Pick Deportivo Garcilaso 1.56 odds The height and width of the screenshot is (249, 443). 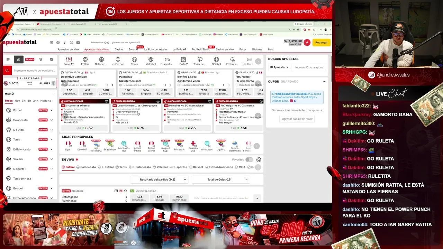pos(70,92)
